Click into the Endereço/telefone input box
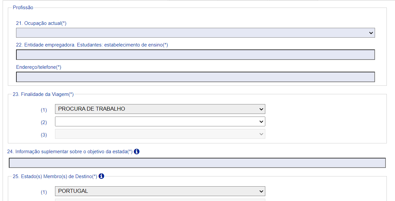395x201 pixels. (196, 77)
